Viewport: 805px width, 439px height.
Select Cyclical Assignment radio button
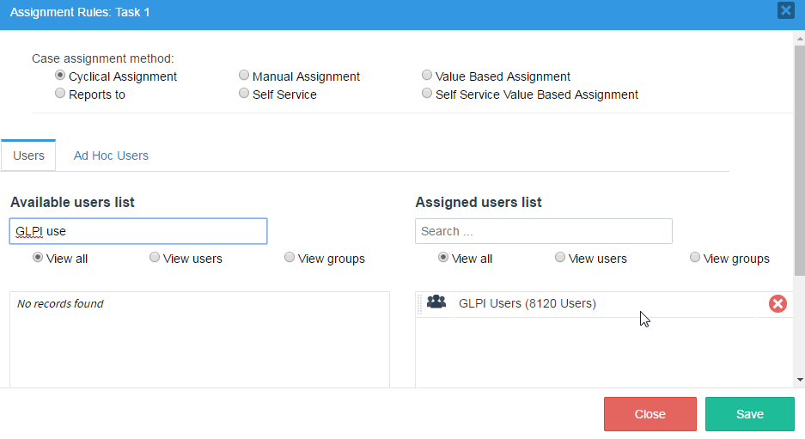click(60, 76)
